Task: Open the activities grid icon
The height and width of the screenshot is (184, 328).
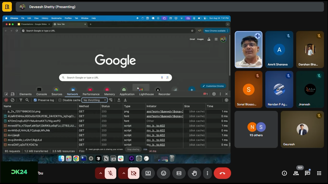Action: tap(319, 173)
